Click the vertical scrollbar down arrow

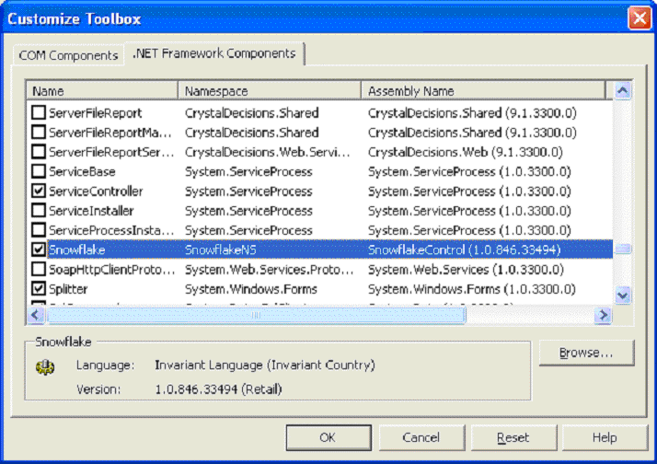623,296
